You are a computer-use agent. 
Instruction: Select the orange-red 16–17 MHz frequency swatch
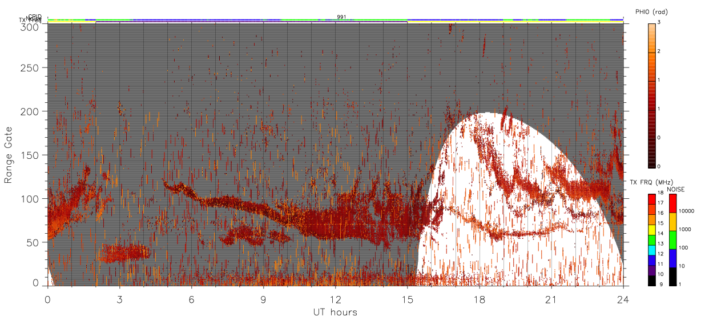click(651, 209)
